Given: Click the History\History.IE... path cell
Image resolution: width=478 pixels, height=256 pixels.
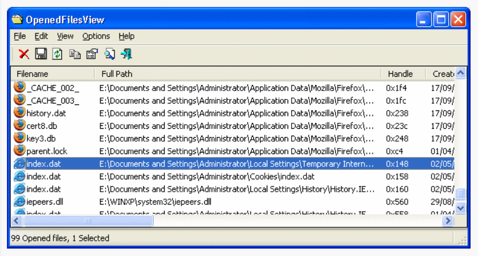Looking at the screenshot, I should tap(237, 189).
